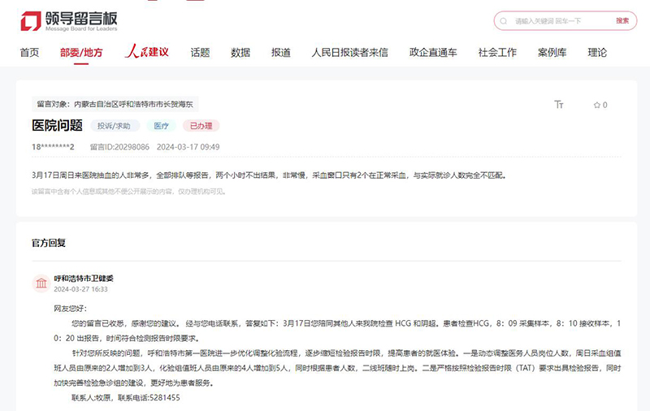Image resolution: width=650 pixels, height=411 pixels.
Task: Click the masked username 18********2
Action: point(53,147)
